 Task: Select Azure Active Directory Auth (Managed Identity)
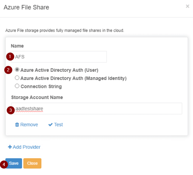pos(17,78)
